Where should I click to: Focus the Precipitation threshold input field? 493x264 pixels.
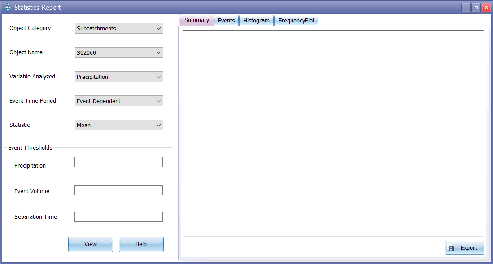118,162
